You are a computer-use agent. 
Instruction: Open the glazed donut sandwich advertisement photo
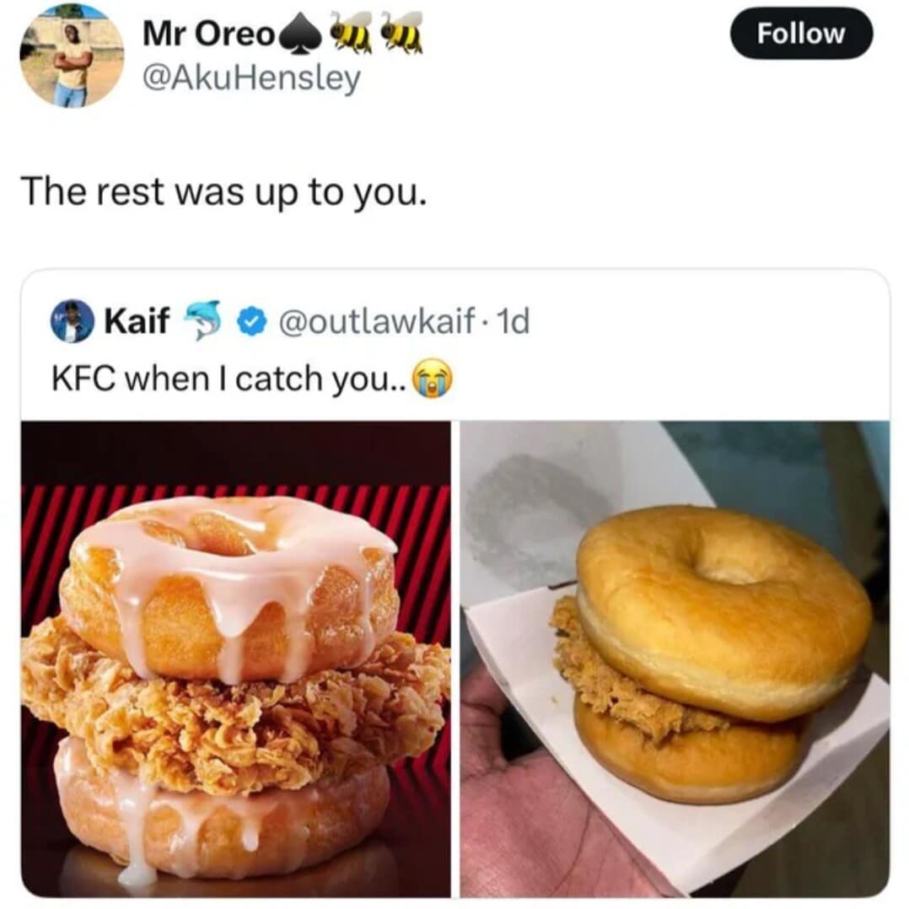click(236, 659)
